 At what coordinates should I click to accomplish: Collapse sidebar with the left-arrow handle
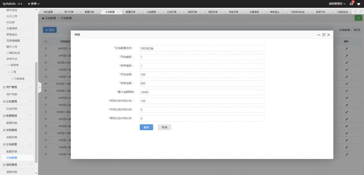40,87
